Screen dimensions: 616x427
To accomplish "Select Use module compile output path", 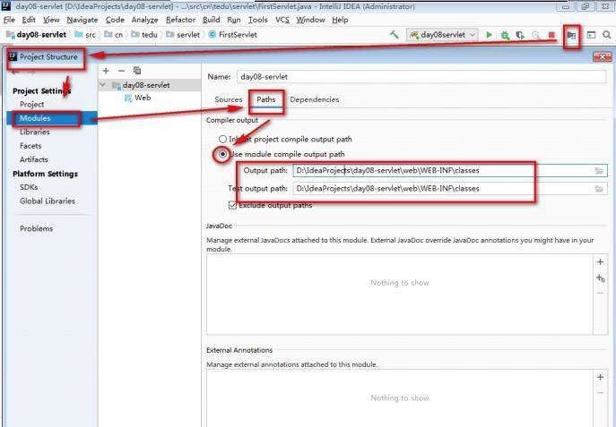I will coord(222,154).
